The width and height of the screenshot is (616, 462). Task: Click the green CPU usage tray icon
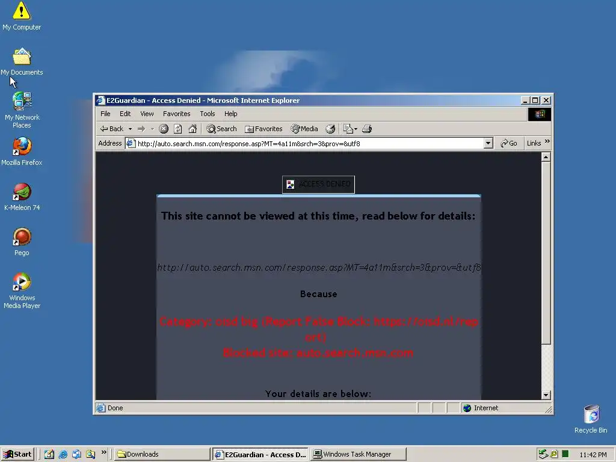[565, 455]
